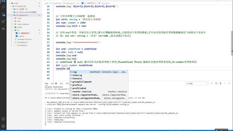Choose router.resolve snippet suggestion
This screenshot has width=233, height=131.
pos(99,91)
